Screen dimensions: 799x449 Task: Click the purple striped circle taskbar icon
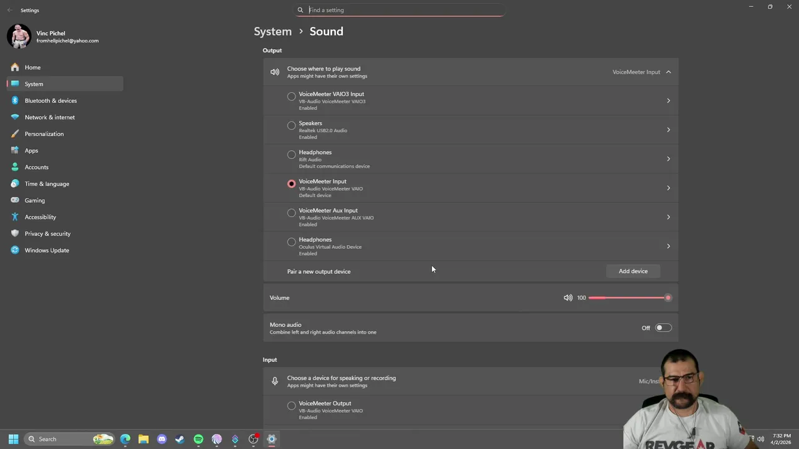(217, 439)
